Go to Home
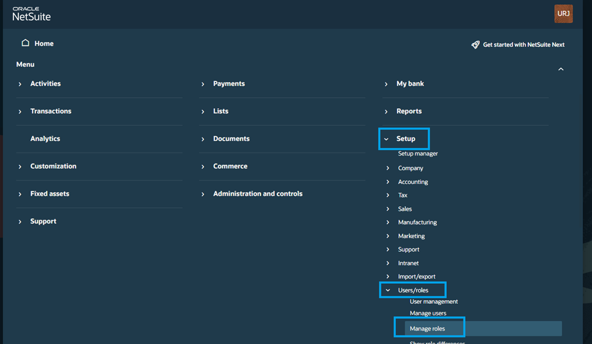This screenshot has width=592, height=344. pos(44,44)
